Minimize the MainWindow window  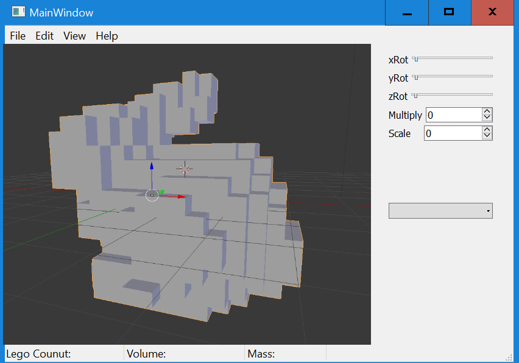pos(407,13)
